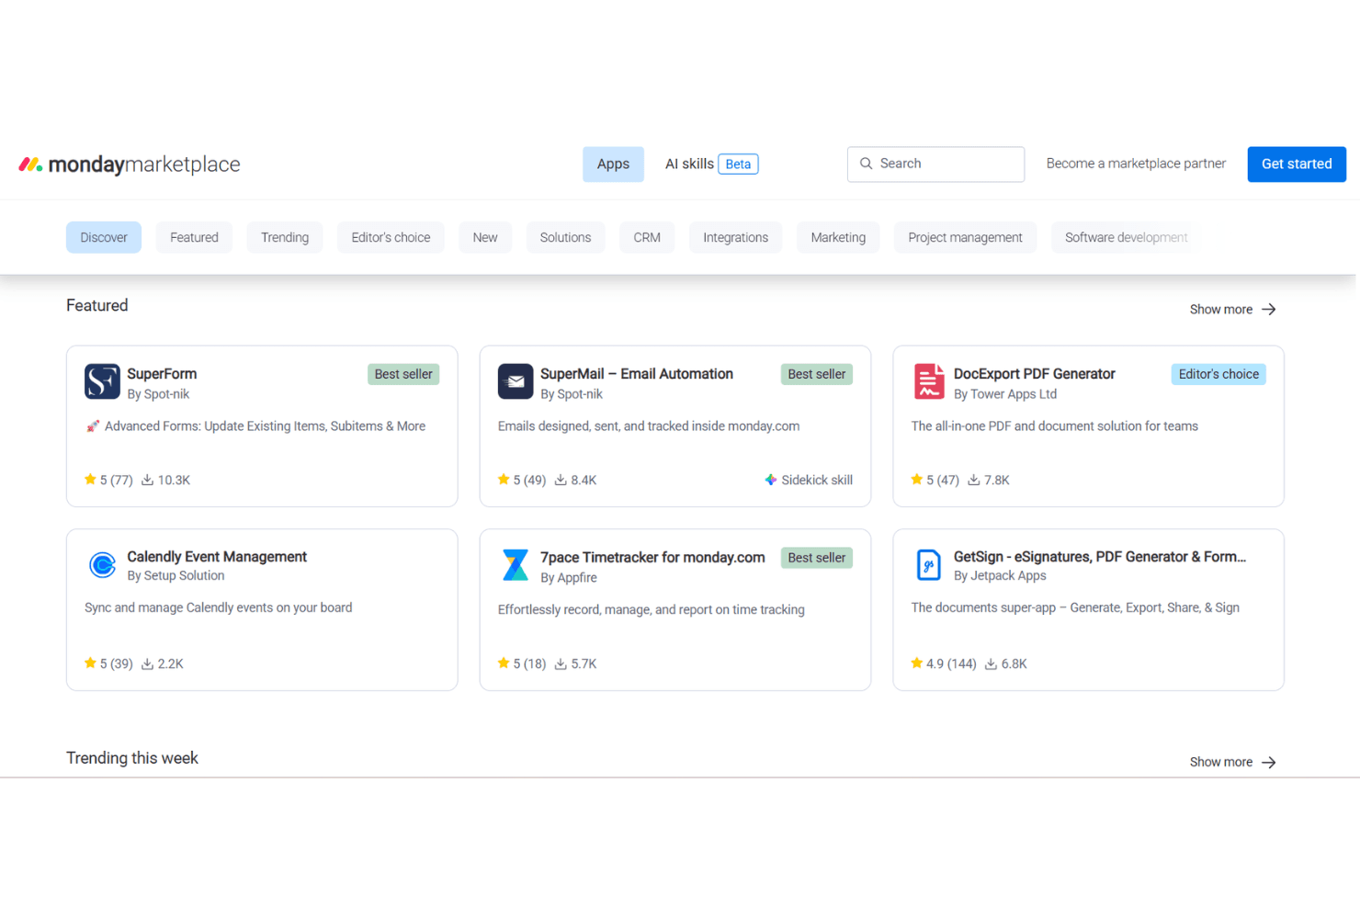Viewport: 1360px width, 907px height.
Task: Switch to the Apps tab
Action: coord(613,164)
